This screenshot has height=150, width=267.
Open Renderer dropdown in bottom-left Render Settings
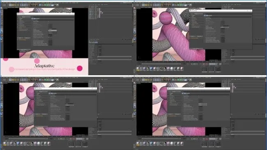43,92
